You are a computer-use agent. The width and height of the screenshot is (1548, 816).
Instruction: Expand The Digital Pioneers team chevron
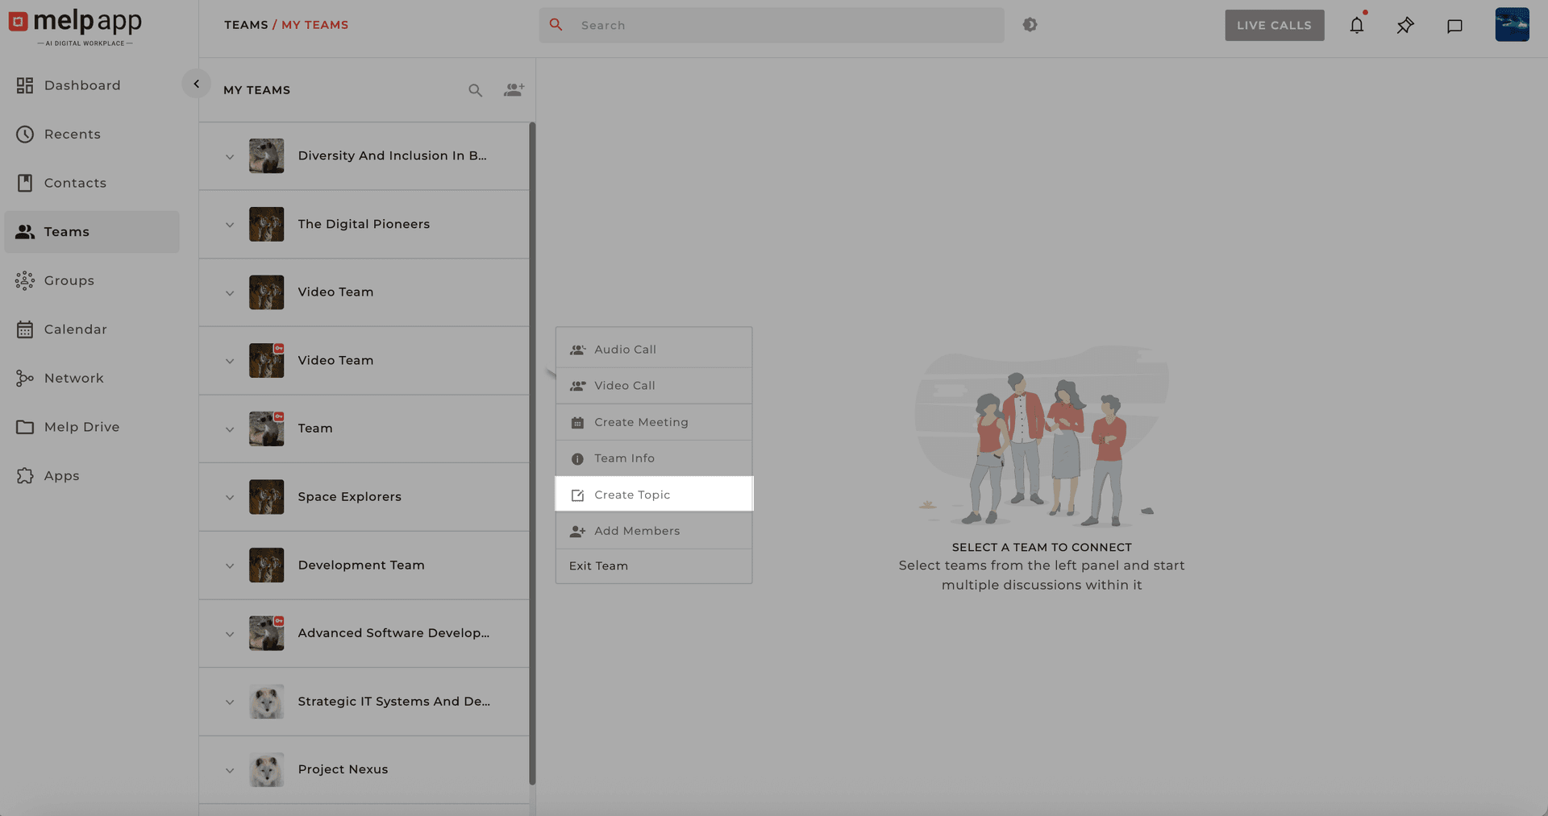click(230, 225)
